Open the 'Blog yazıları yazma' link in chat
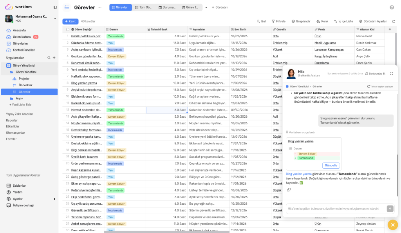The image size is (401, 233). pos(299,174)
